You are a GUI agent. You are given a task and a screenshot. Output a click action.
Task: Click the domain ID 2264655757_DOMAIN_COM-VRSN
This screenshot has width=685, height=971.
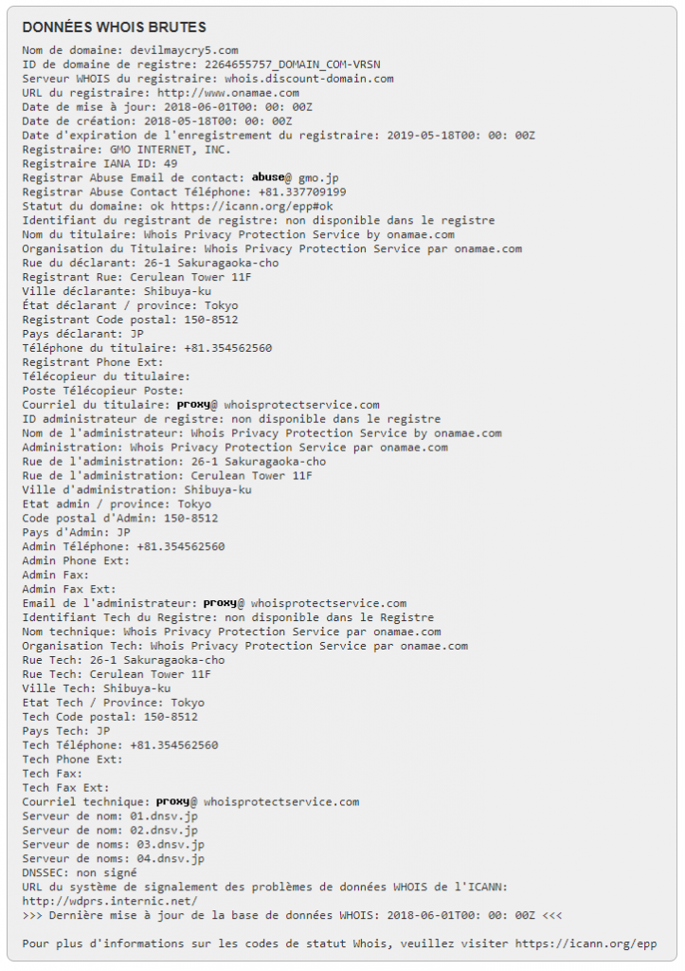(293, 64)
